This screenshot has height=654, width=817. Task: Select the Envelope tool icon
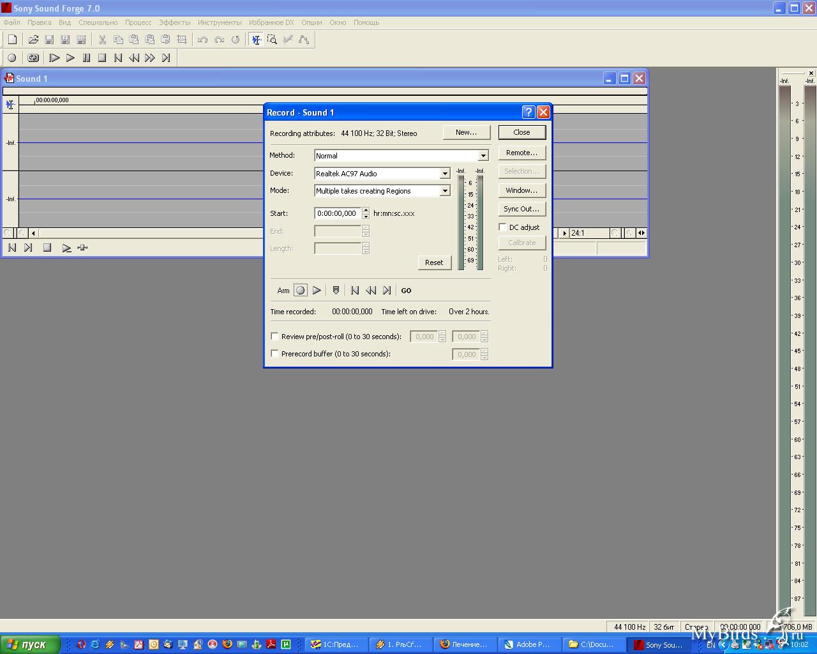tap(304, 40)
